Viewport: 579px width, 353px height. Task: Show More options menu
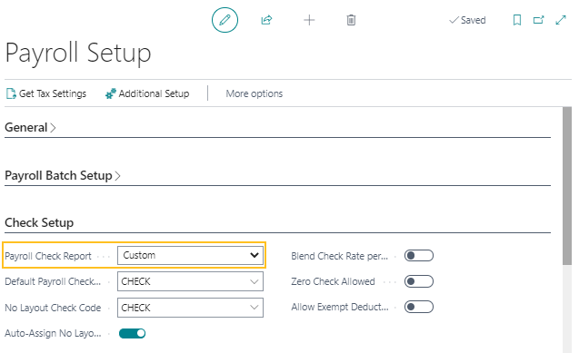pyautogui.click(x=255, y=93)
